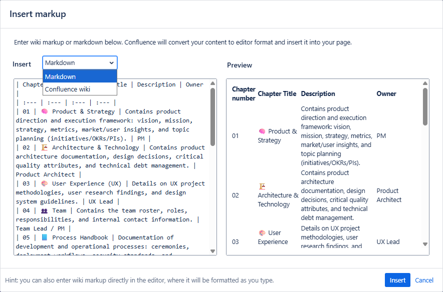Click the hint text about wiki markup
Viewport: 443px width, 292px height.
(x=139, y=280)
